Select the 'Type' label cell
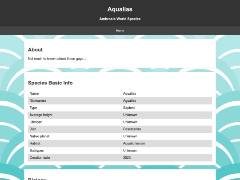Viewport: 240px width, 180px height. click(75, 108)
